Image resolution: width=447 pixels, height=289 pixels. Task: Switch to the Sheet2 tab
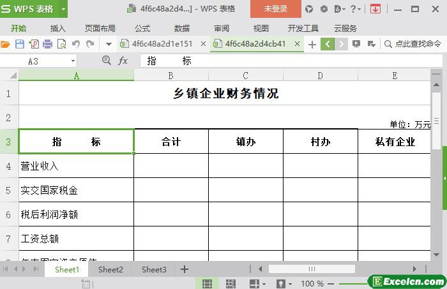pos(110,269)
